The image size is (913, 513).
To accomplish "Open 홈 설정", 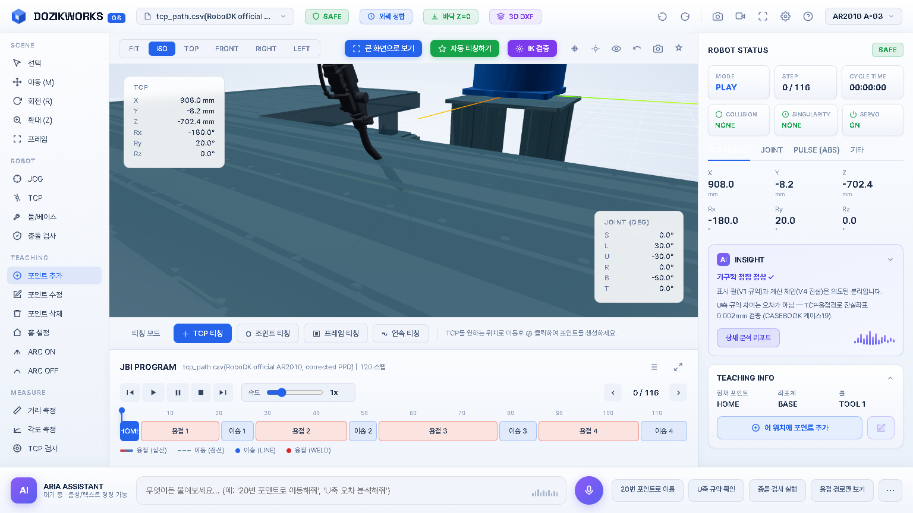I will click(x=54, y=332).
